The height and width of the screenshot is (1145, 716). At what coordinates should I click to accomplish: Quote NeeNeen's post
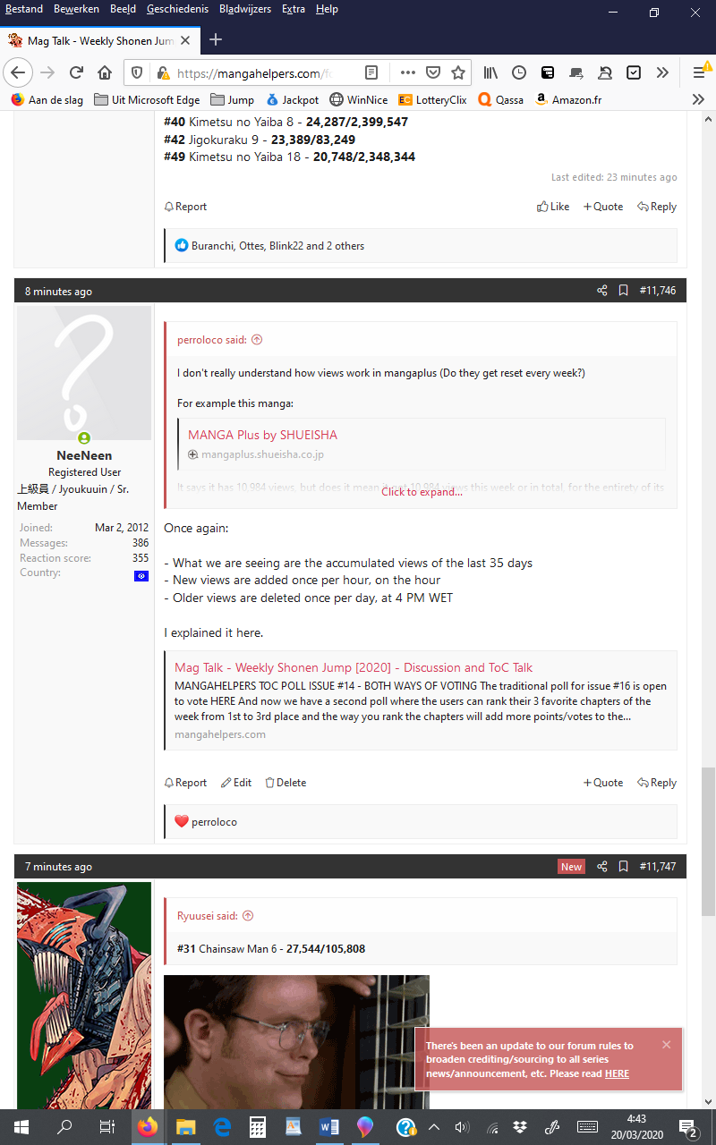[603, 783]
